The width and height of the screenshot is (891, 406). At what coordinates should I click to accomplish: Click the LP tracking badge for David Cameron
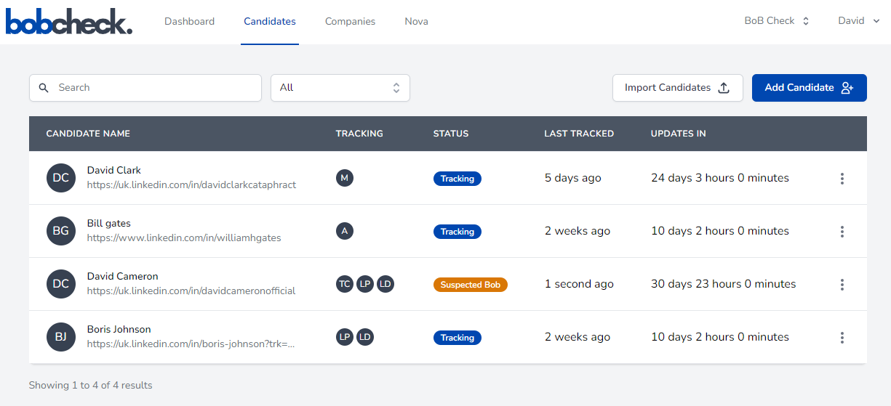tap(365, 284)
